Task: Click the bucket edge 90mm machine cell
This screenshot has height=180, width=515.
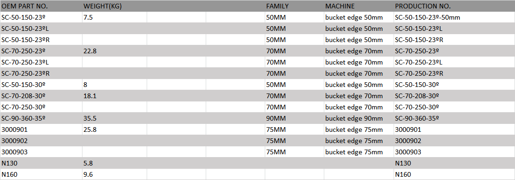Action: tap(358, 118)
